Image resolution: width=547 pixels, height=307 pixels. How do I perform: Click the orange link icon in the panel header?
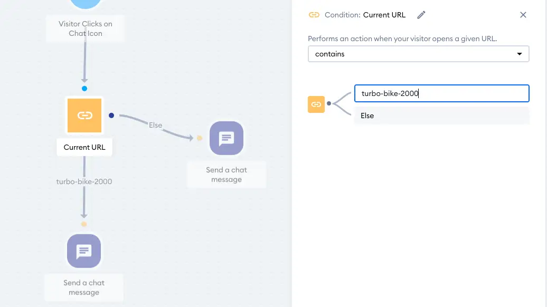(x=314, y=15)
